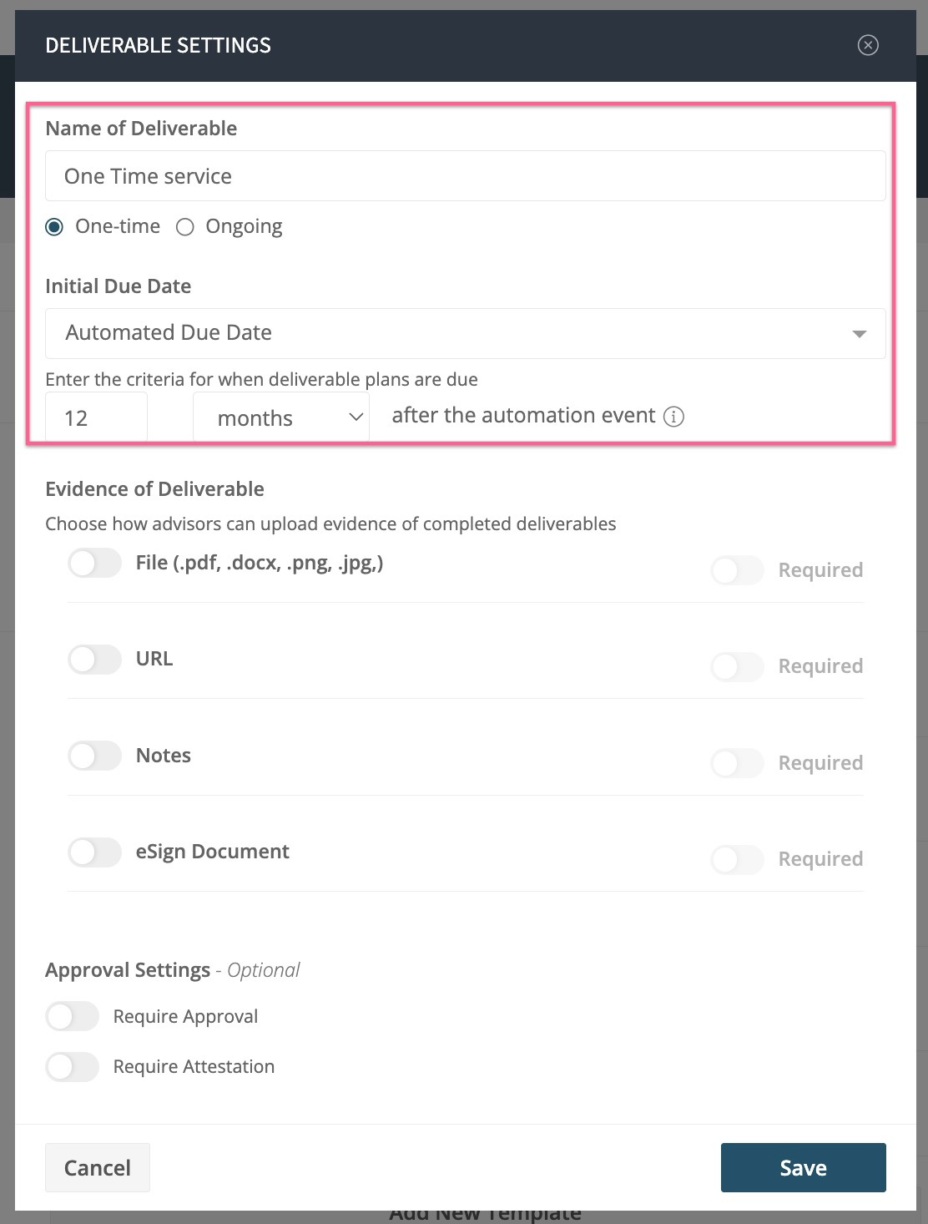
Task: Close the Deliverable Settings dialog
Action: pos(868,45)
